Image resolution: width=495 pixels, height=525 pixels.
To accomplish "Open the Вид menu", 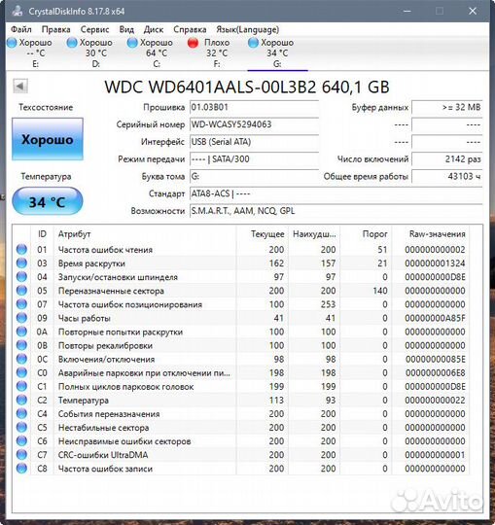I will click(126, 29).
